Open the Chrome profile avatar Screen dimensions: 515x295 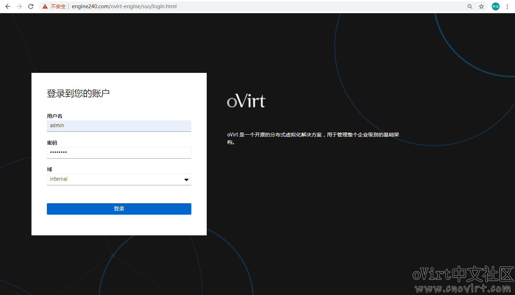(x=495, y=6)
